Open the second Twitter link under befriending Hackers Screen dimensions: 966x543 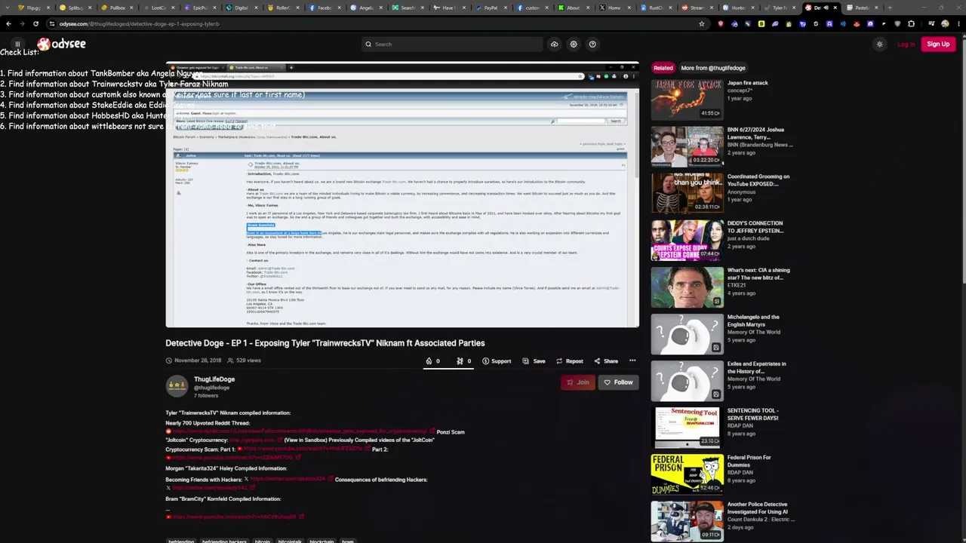[210, 488]
